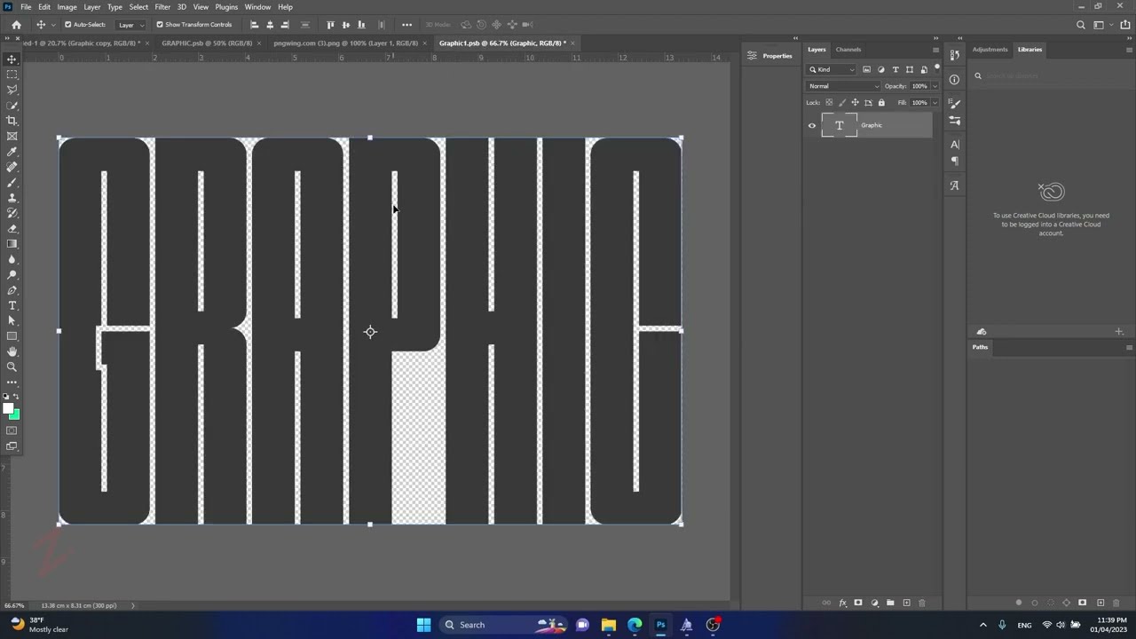Select the Eraser tool
This screenshot has height=639, width=1136.
pos(12,228)
